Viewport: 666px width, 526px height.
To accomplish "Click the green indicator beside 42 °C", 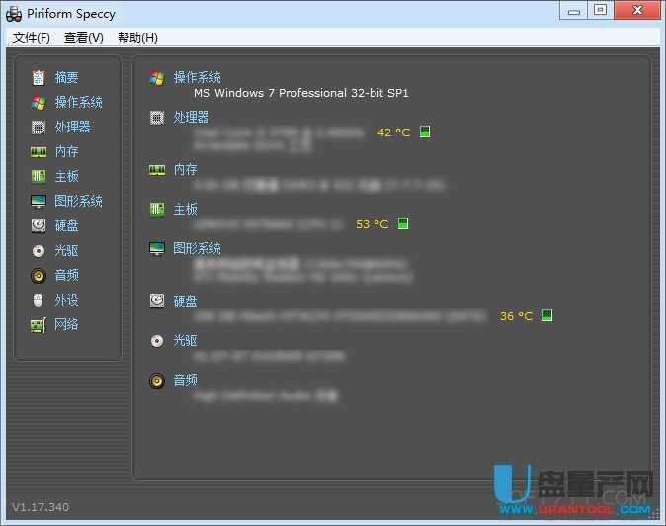I will pos(425,131).
